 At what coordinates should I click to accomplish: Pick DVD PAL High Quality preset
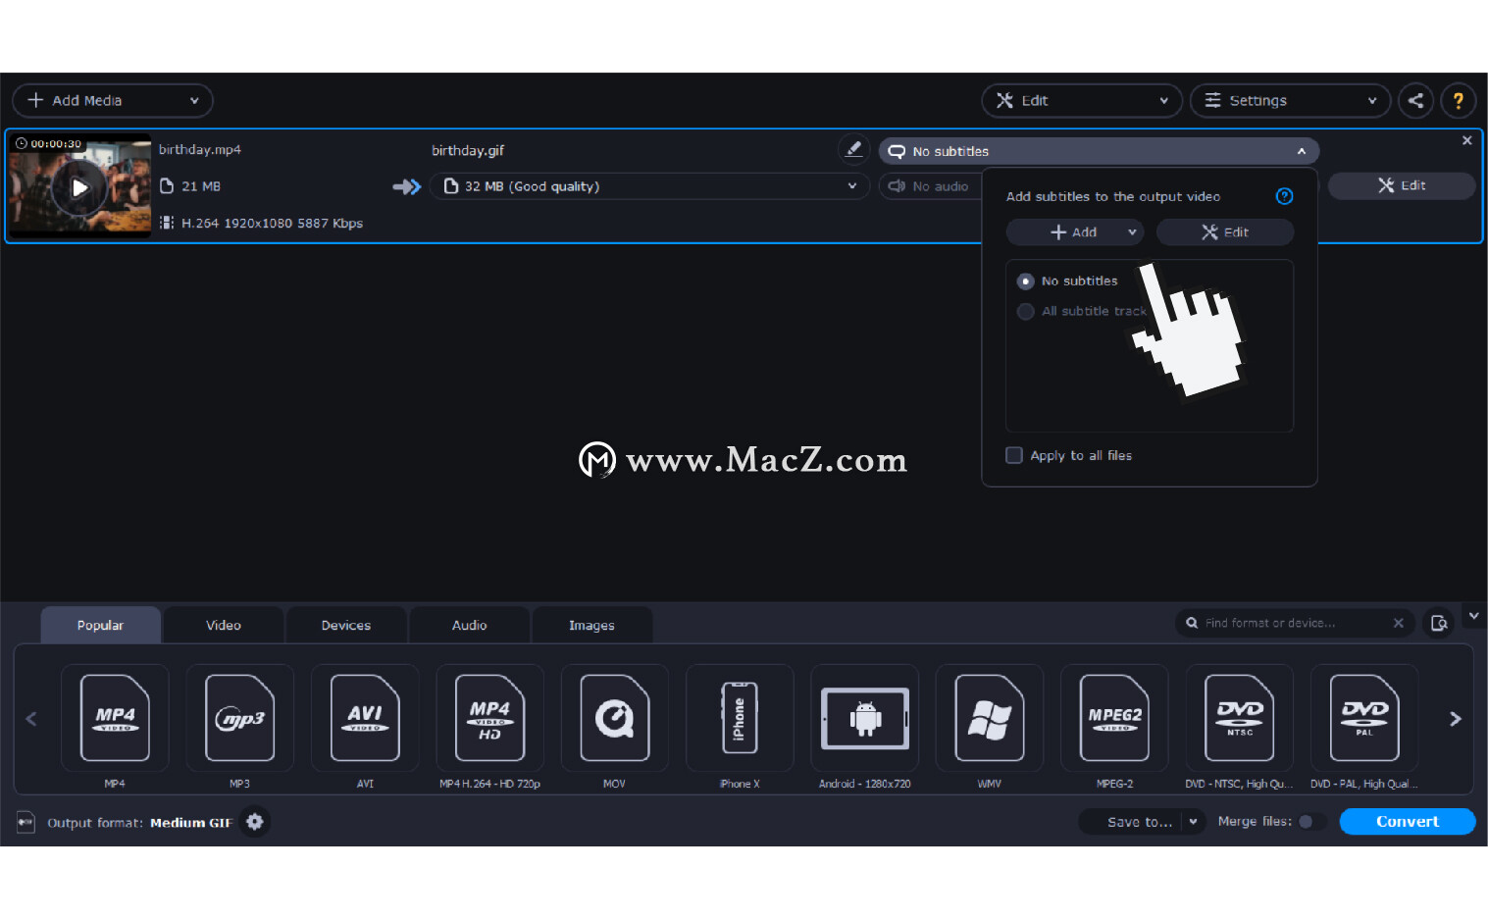[1363, 718]
